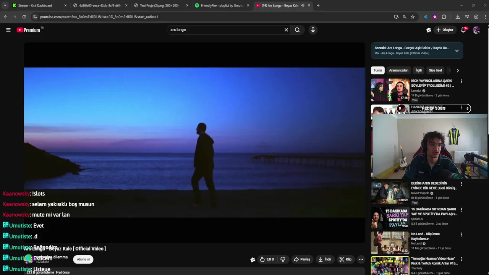This screenshot has height=275, width=489.
Task: Switch to FriendlyFire playlist Spotify tab
Action: tap(222, 5)
